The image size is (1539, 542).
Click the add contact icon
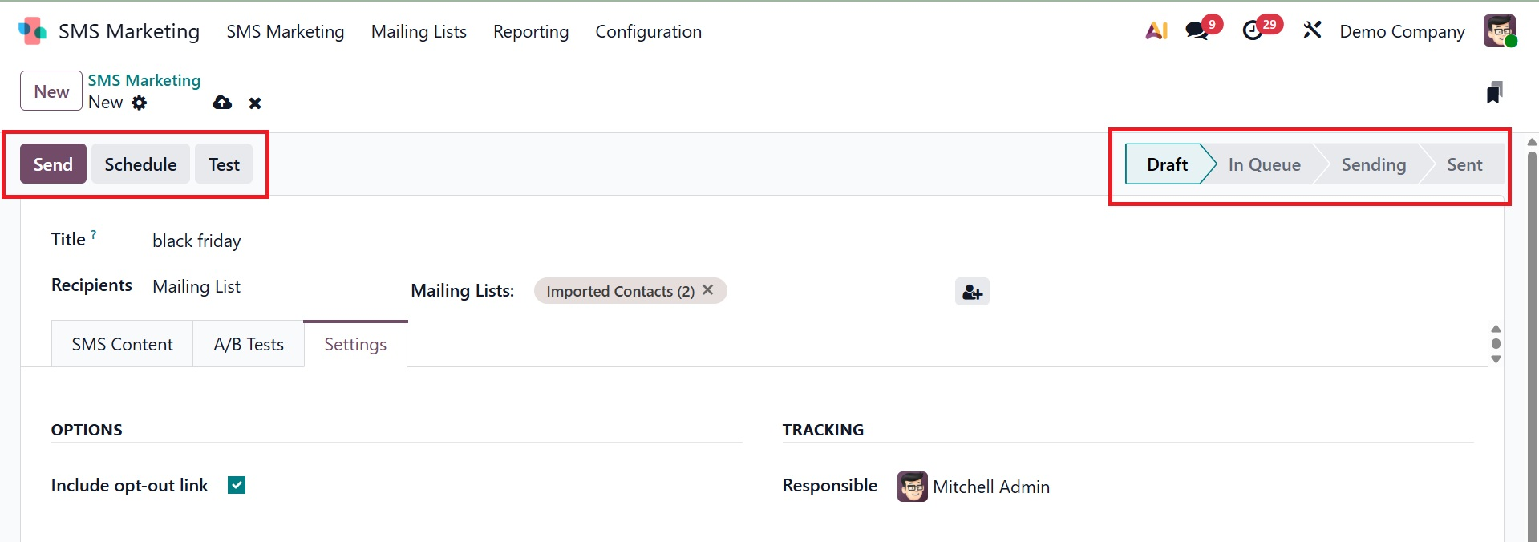(972, 292)
